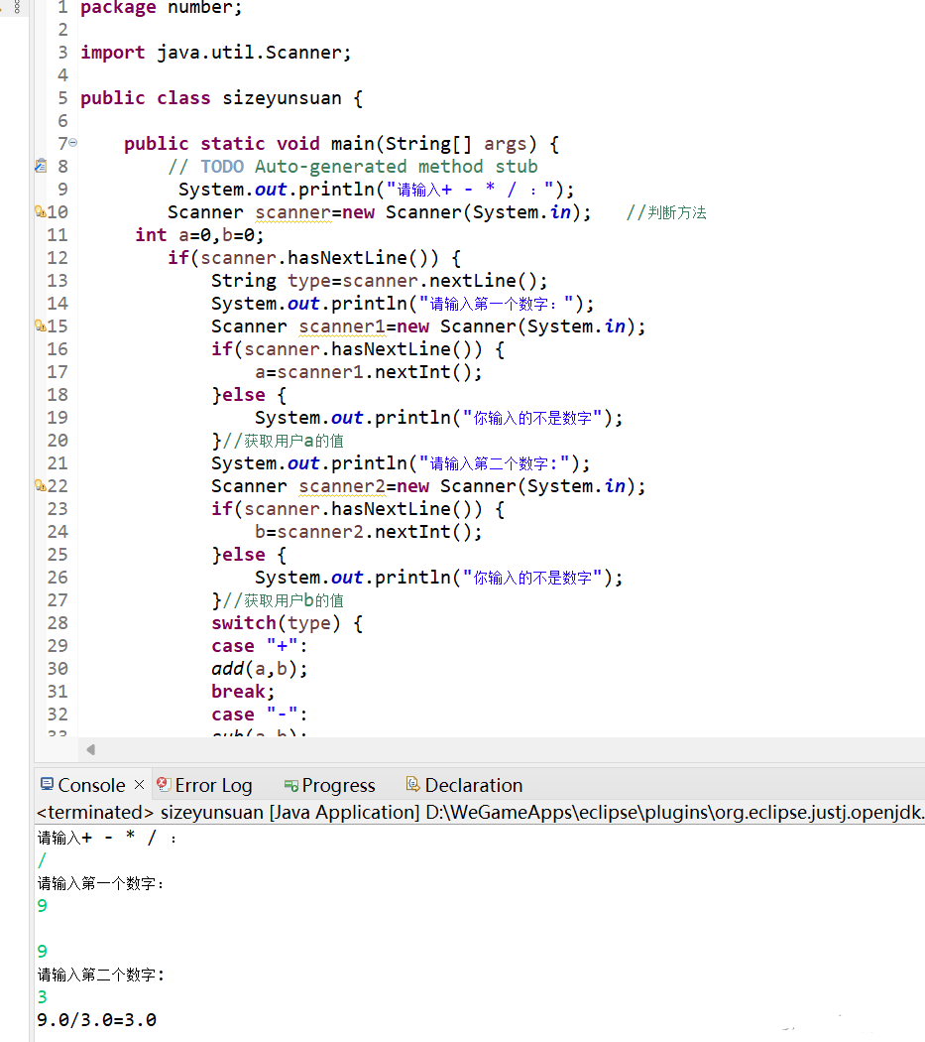Image resolution: width=925 pixels, height=1042 pixels.
Task: Collapse the main method fold on line 7
Action: click(73, 143)
